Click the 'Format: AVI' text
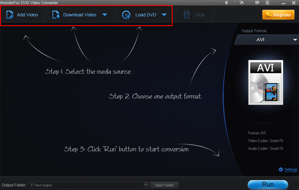Viewport: 299px width, 190px height. pyautogui.click(x=257, y=133)
